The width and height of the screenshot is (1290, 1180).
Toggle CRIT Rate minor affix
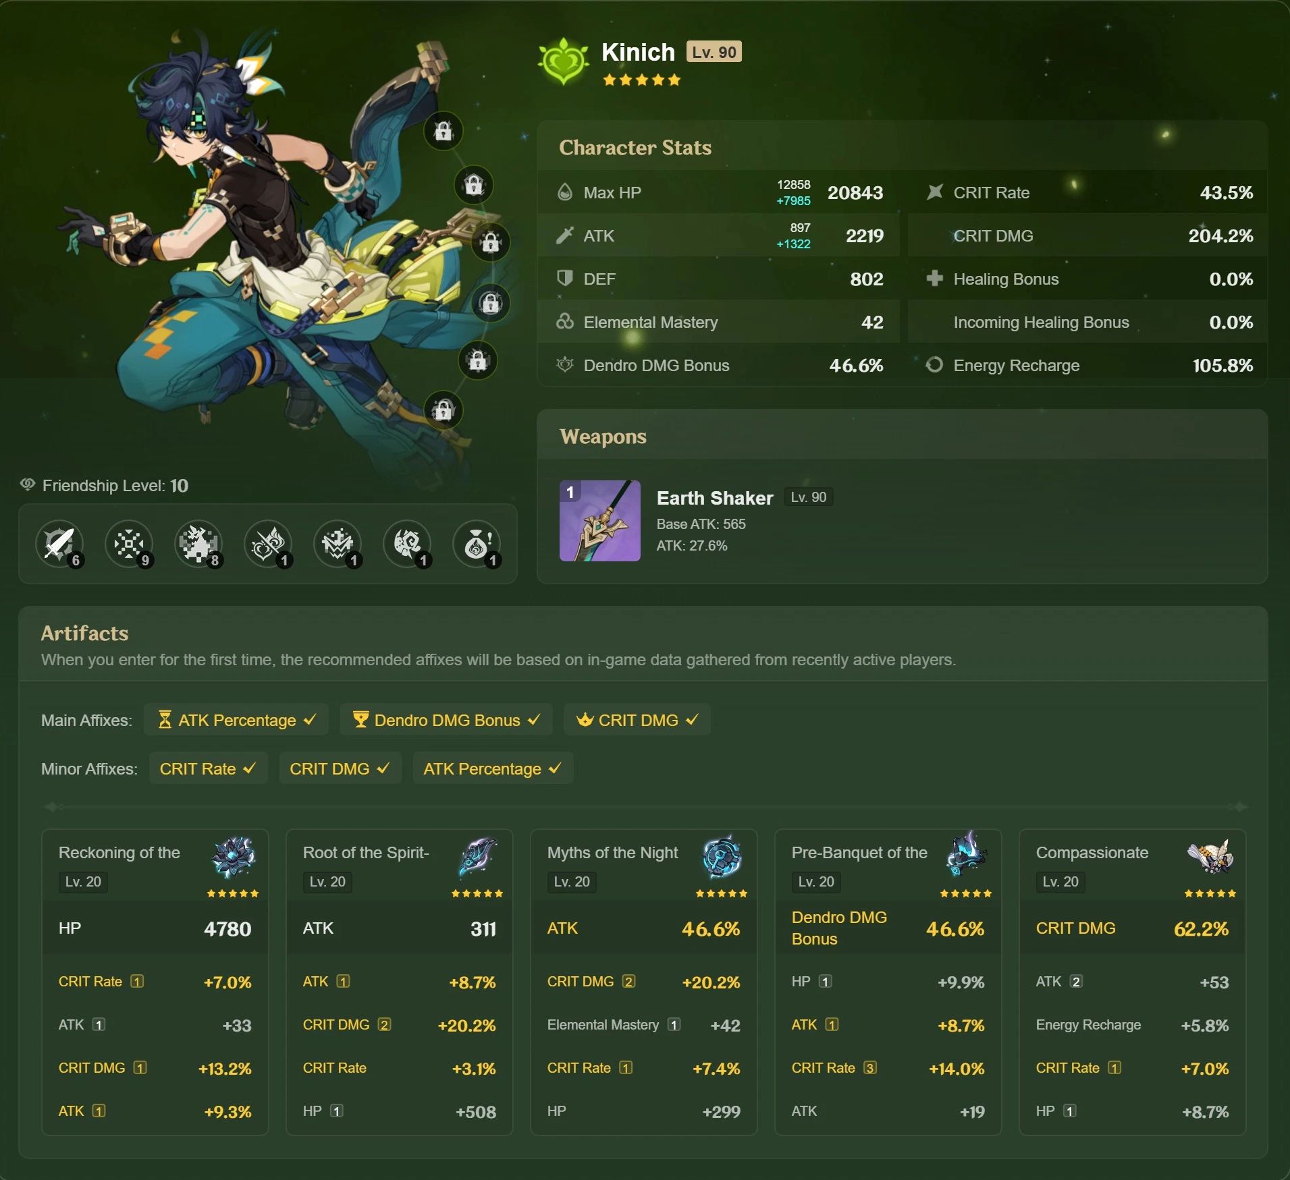pyautogui.click(x=208, y=768)
